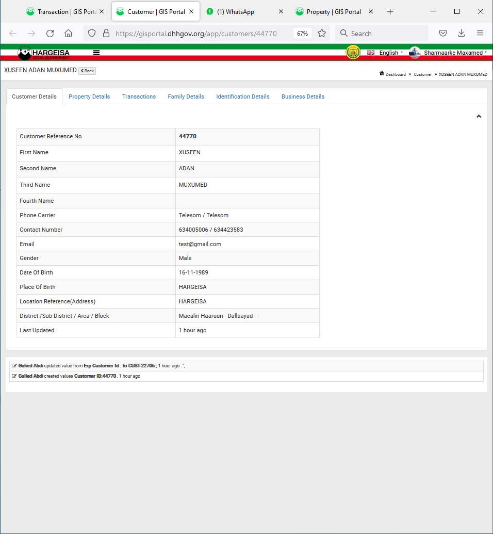This screenshot has height=534, width=493.
Task: Open the Firefox application menu
Action: tap(480, 33)
